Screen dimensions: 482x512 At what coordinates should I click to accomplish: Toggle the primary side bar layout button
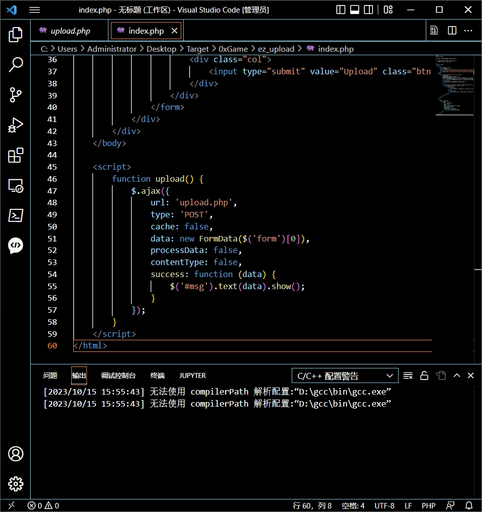click(x=341, y=10)
